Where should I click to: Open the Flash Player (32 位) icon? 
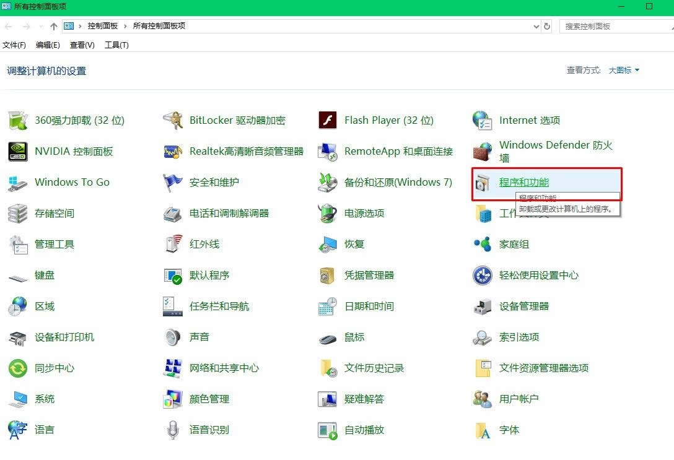(327, 121)
